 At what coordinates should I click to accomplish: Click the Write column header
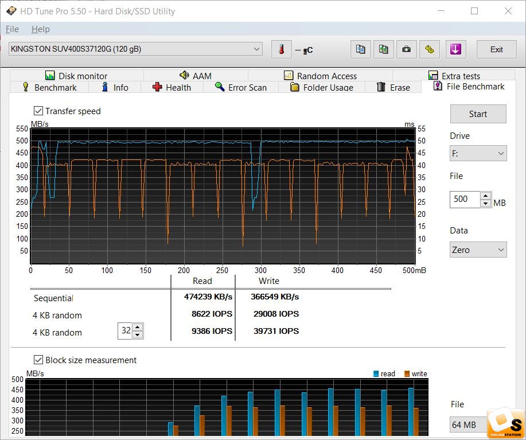[x=268, y=281]
